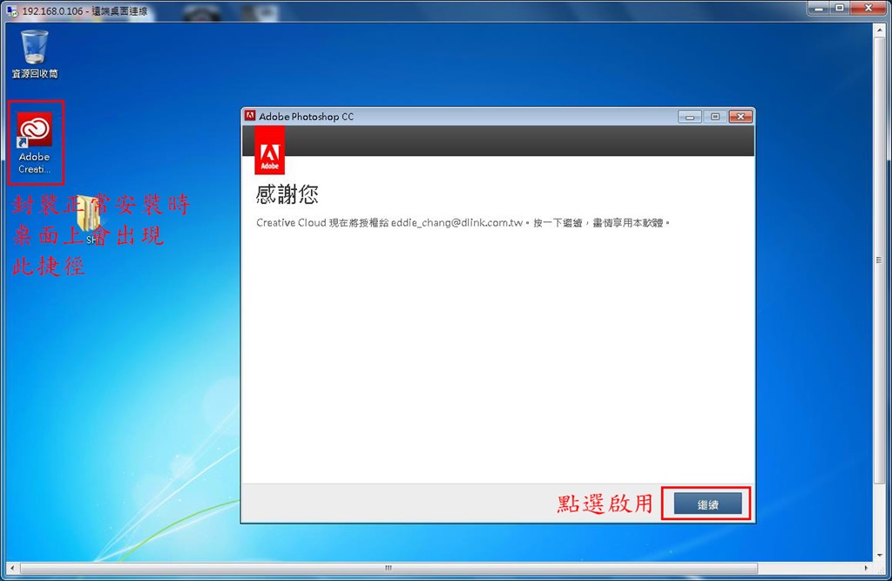
Task: Click the vertical scrollbar thumb of remote window
Action: pos(880,259)
